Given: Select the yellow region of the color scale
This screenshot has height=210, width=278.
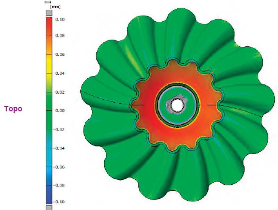Looking at the screenshot, I should pos(49,64).
